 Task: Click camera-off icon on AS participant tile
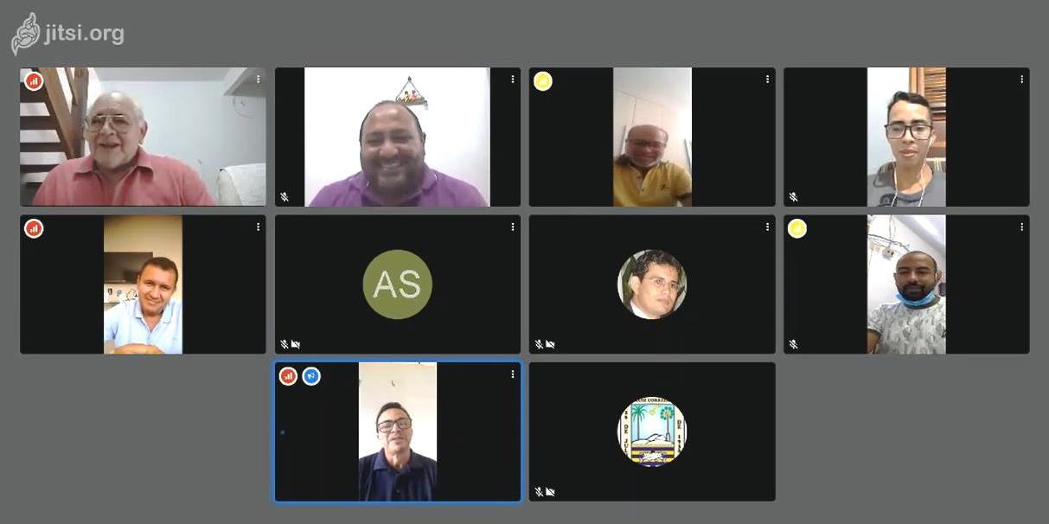(x=296, y=344)
